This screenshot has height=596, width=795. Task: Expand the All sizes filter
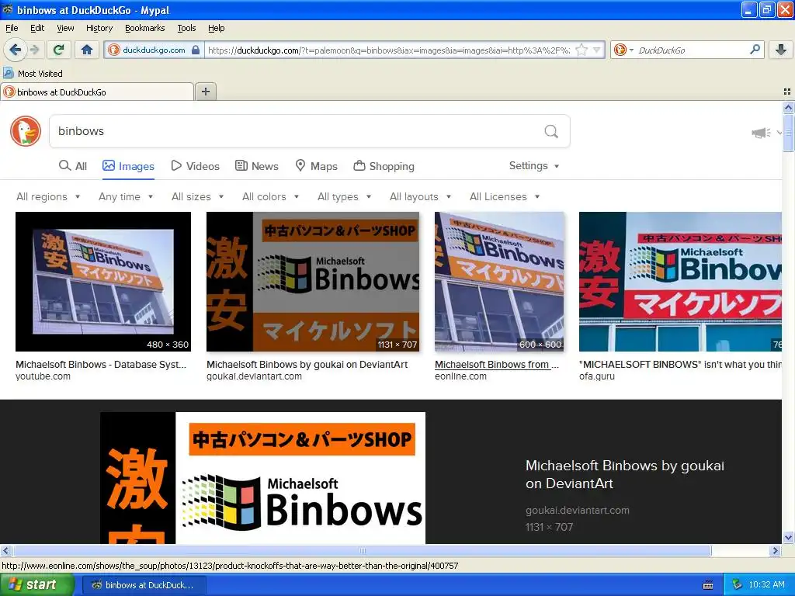coord(197,196)
